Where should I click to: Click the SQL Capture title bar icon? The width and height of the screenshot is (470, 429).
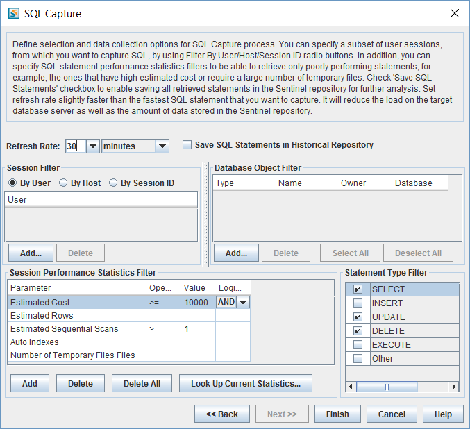pyautogui.click(x=13, y=13)
